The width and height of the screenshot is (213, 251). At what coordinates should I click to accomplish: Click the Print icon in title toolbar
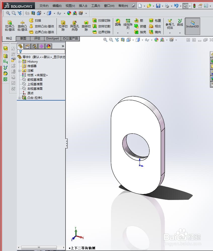pos(167,6)
